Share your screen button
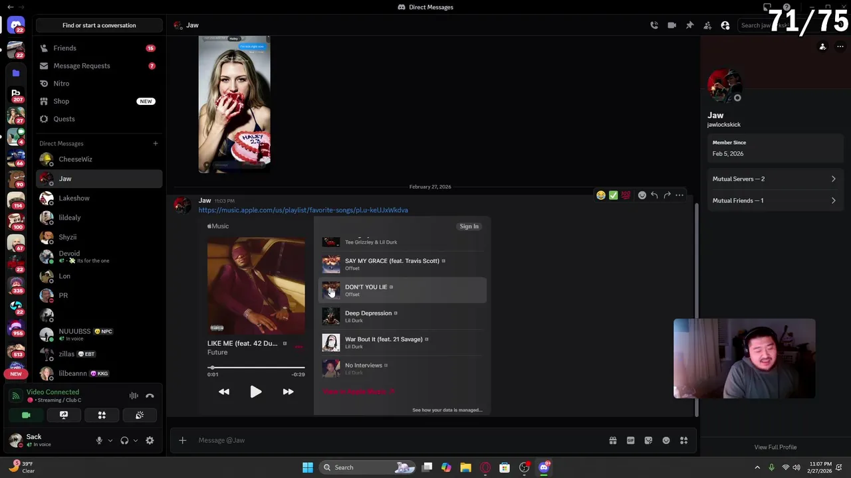 pyautogui.click(x=64, y=415)
